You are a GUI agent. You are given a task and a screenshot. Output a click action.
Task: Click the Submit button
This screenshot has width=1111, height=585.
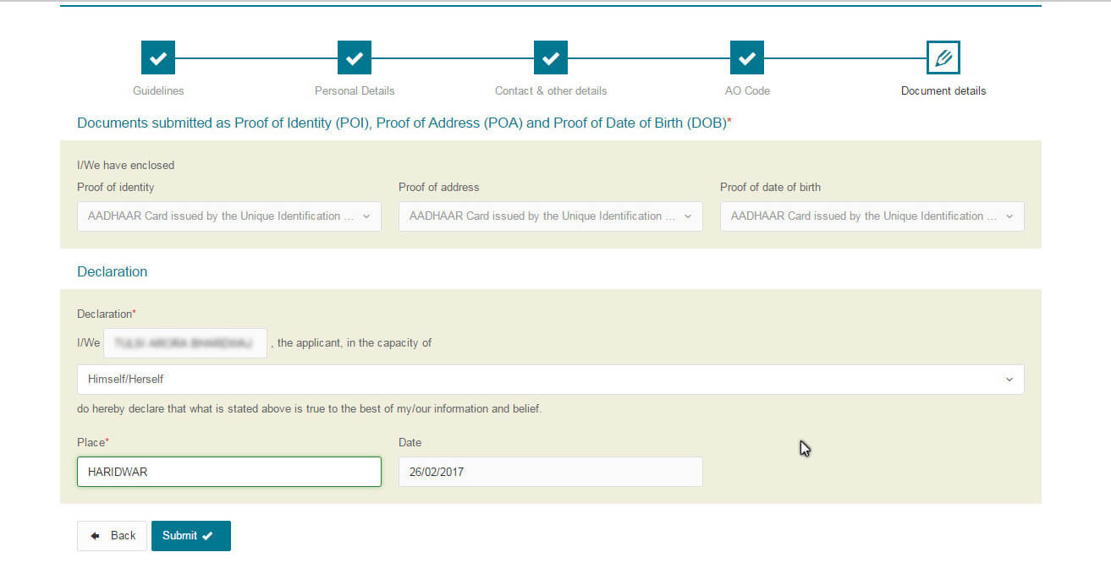point(190,535)
